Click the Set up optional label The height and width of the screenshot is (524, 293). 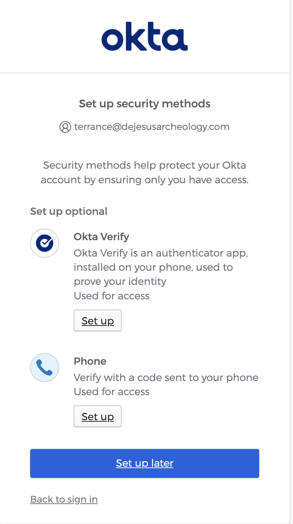[69, 211]
